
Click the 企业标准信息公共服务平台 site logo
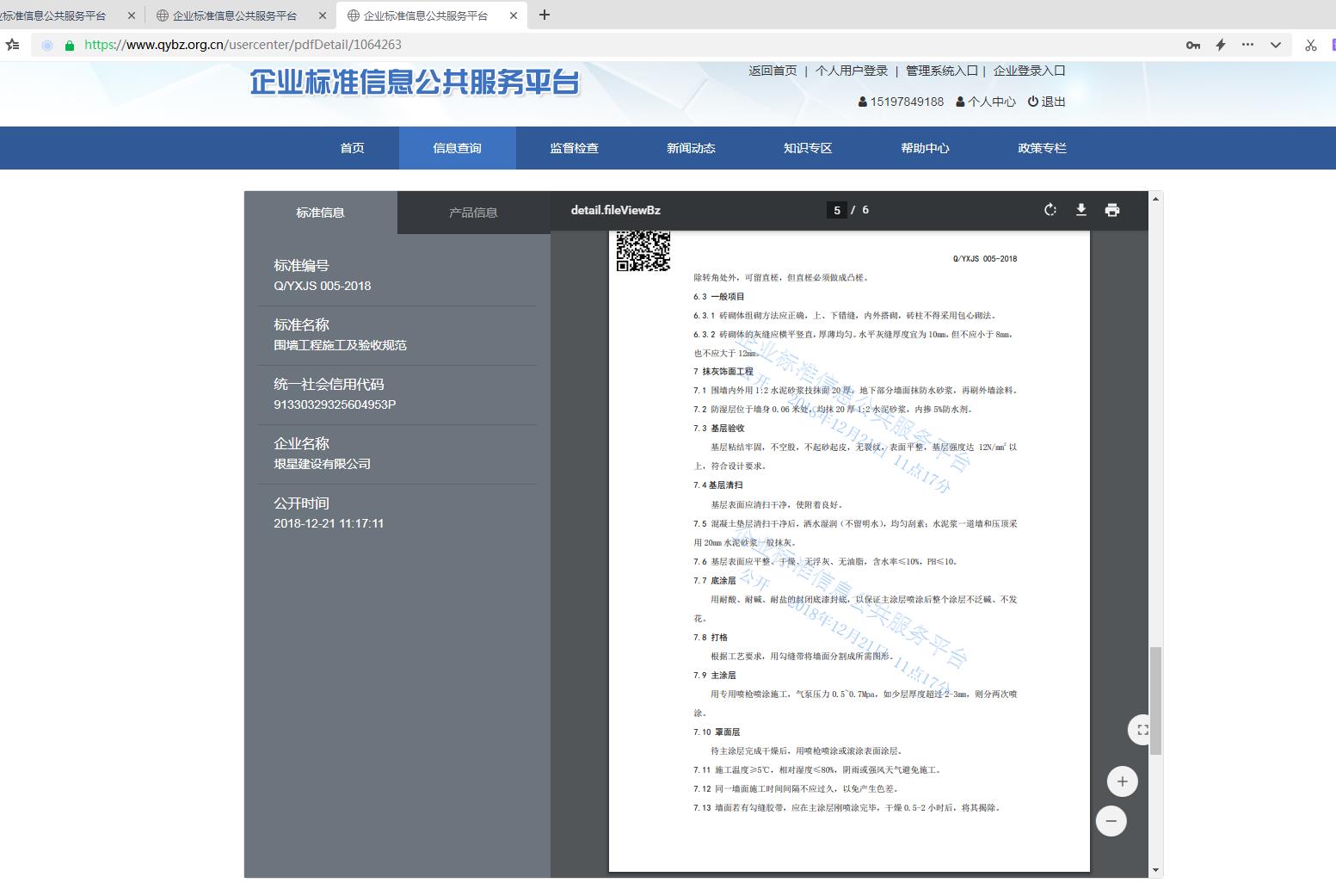[415, 83]
